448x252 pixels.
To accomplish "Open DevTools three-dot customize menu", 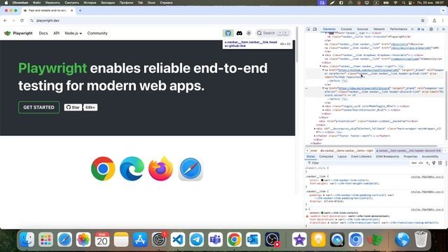I will [x=437, y=29].
